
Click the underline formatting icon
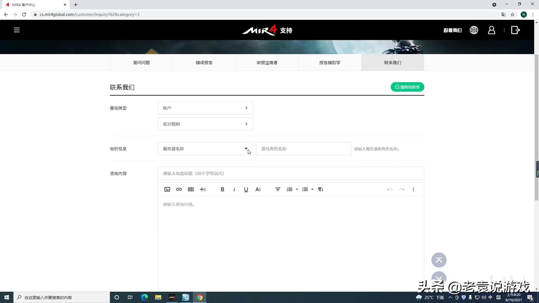tap(246, 189)
